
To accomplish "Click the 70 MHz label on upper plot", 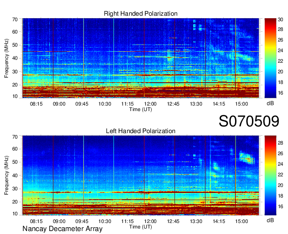I will [x=15, y=19].
